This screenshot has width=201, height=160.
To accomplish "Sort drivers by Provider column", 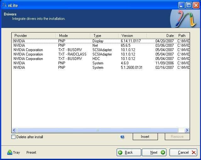I will [x=34, y=36].
